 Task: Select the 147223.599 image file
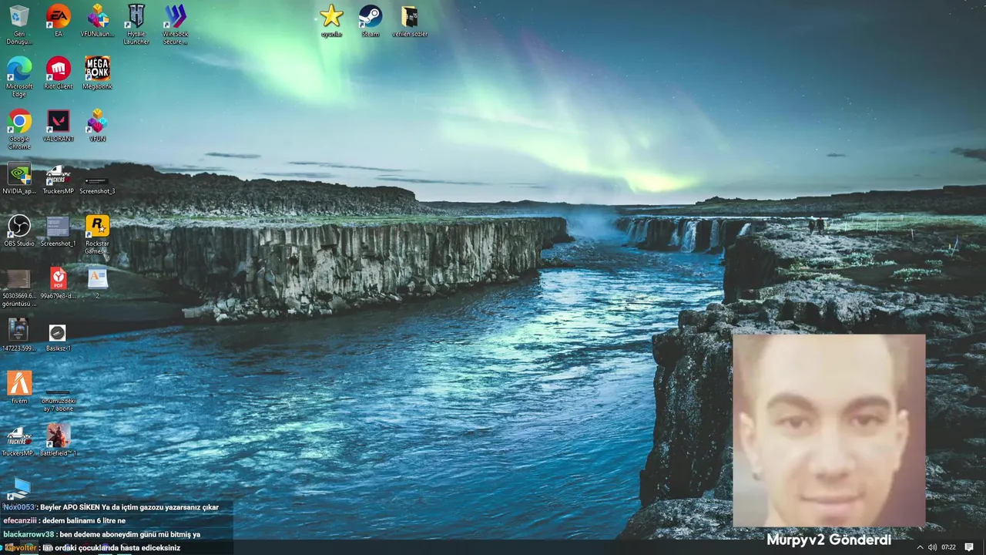point(19,335)
